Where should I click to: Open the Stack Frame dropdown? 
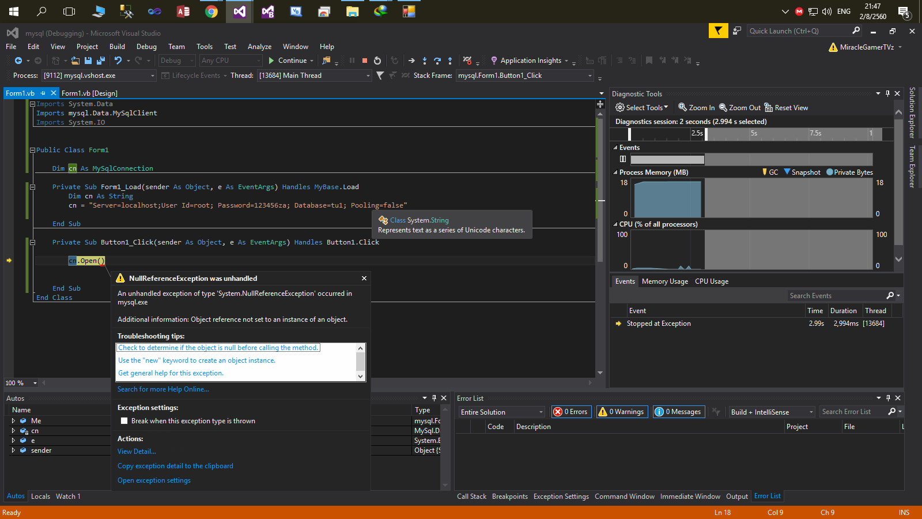pos(524,76)
